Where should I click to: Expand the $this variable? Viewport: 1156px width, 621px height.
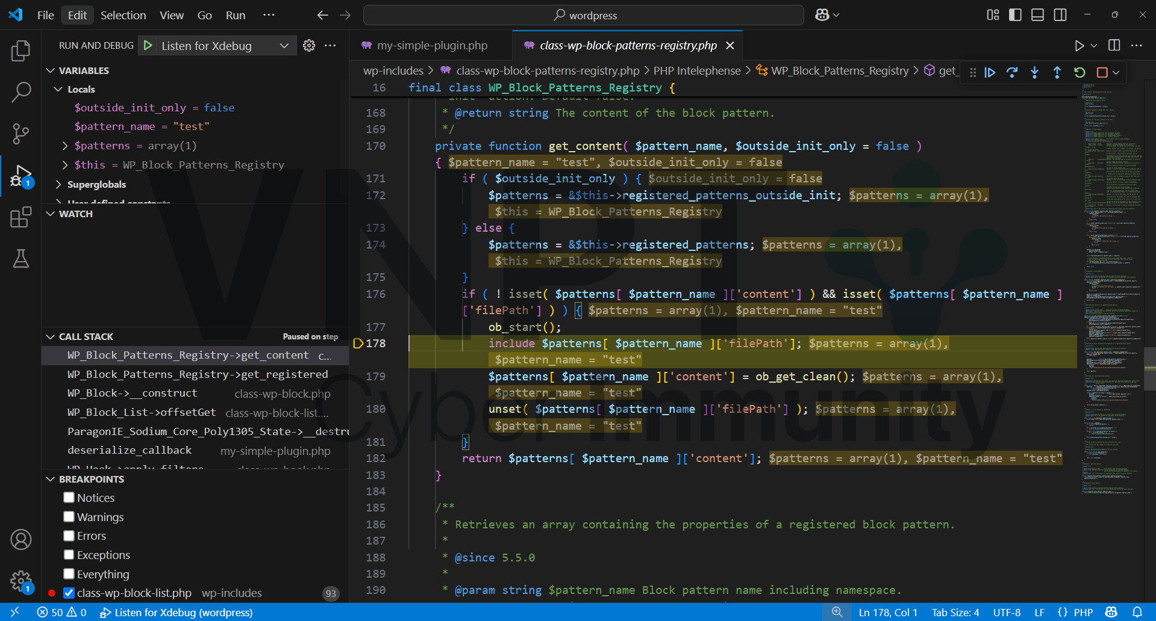coord(65,165)
